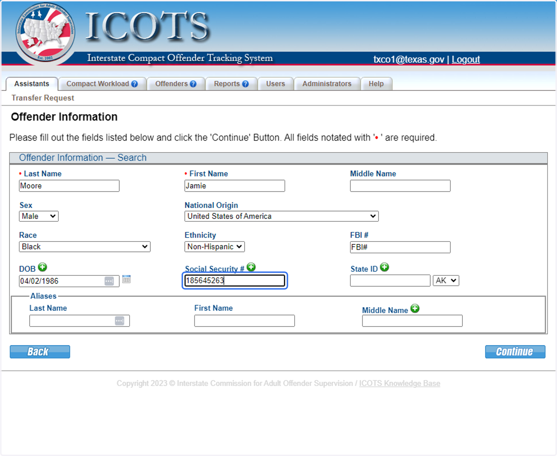The height and width of the screenshot is (456, 557).
Task: Click the txco1@texas.gov user email text
Action: [x=409, y=59]
